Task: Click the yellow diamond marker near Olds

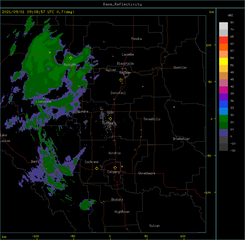Action: (x=110, y=119)
